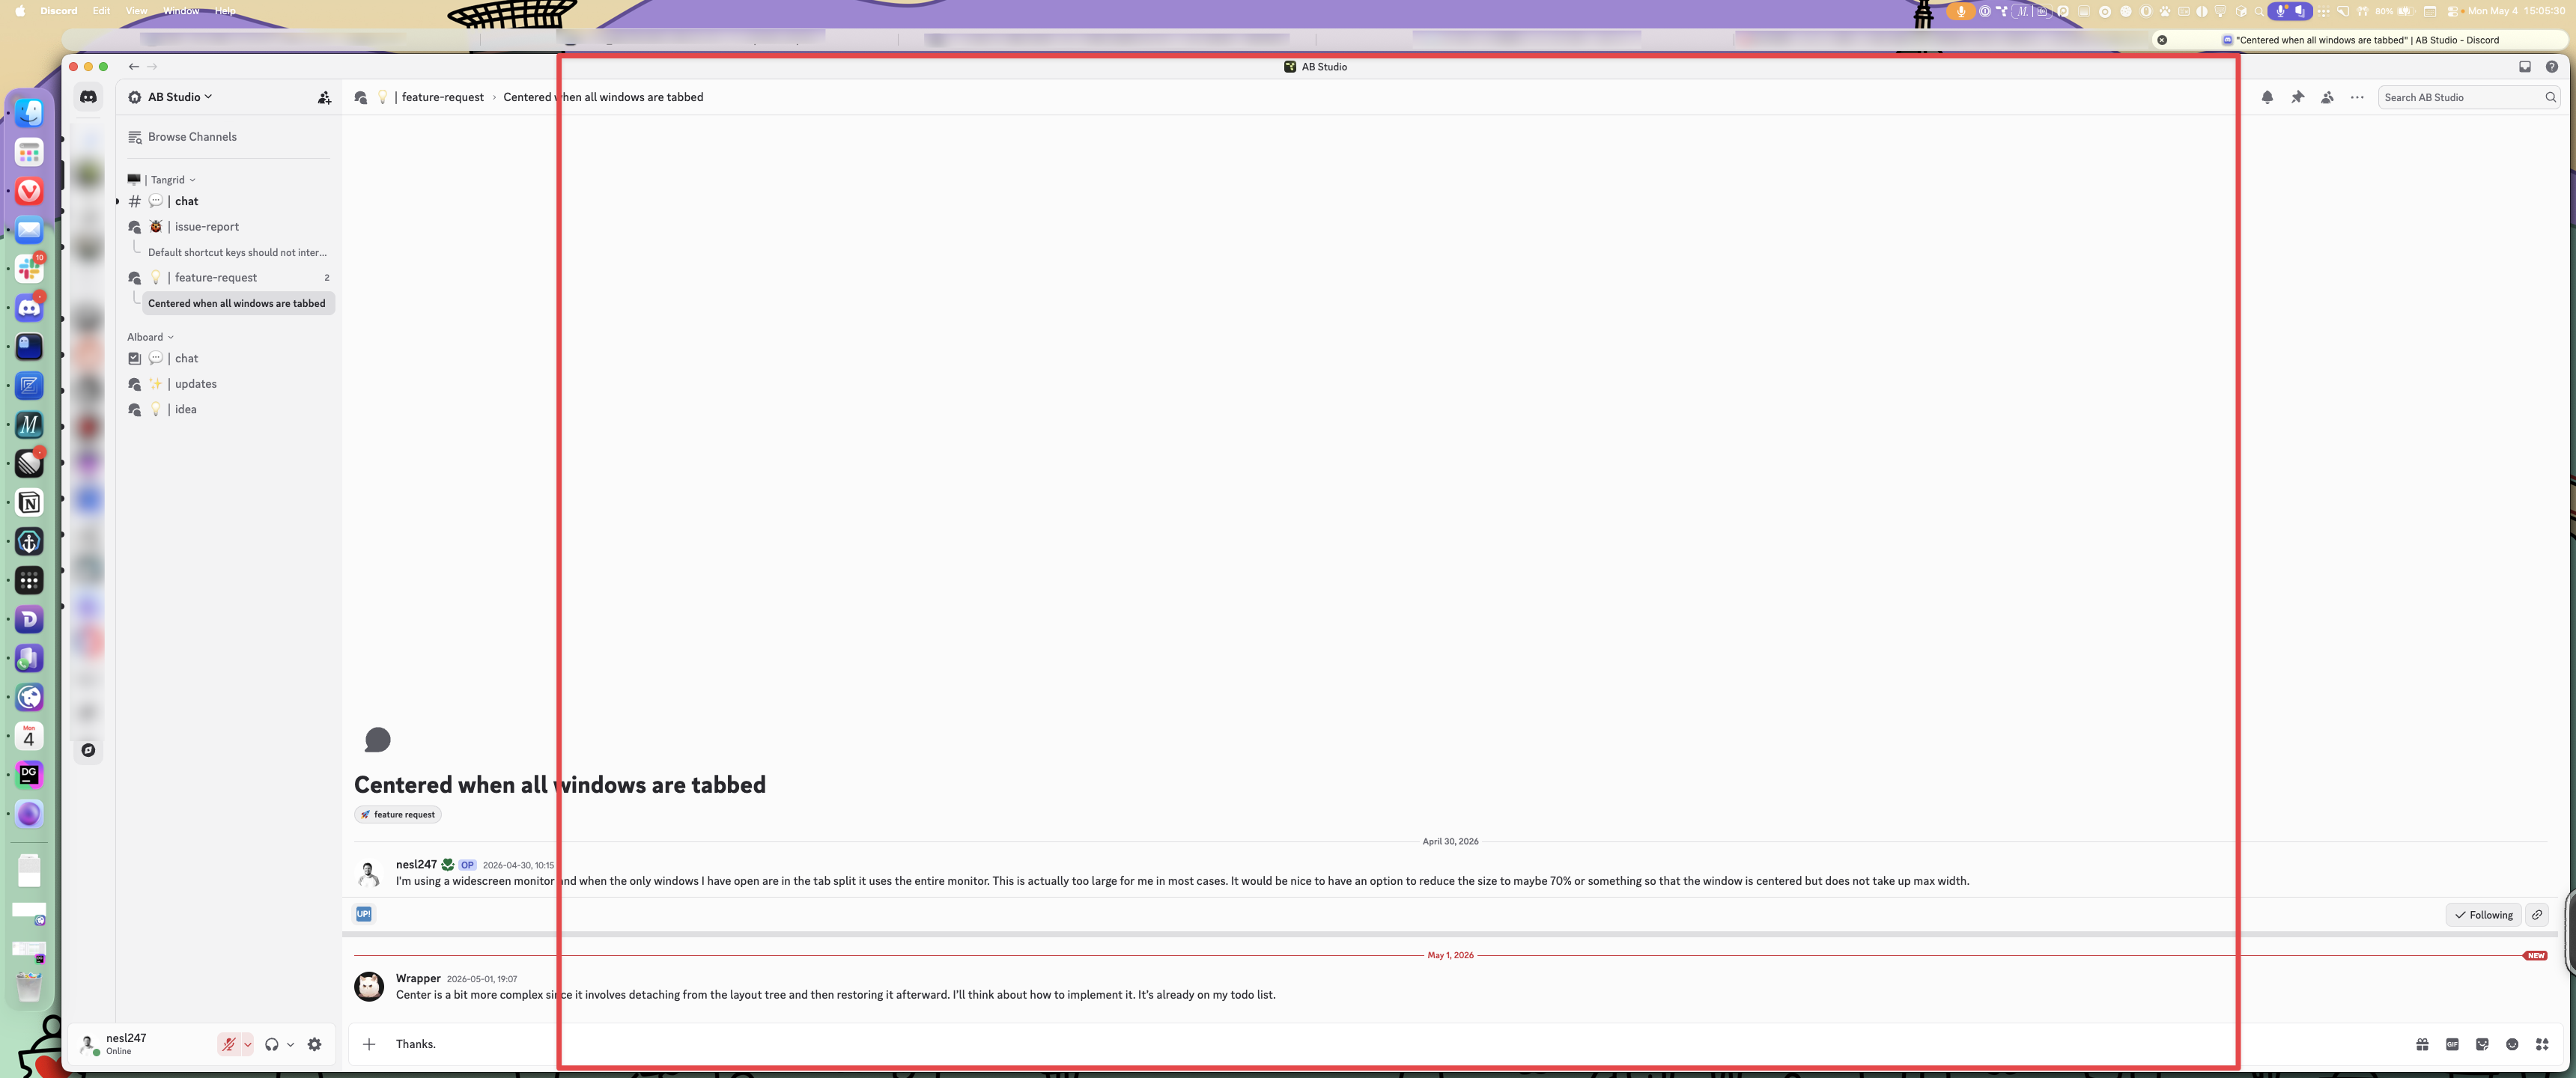
Task: Open the Edit menu in menu bar
Action: pyautogui.click(x=101, y=11)
